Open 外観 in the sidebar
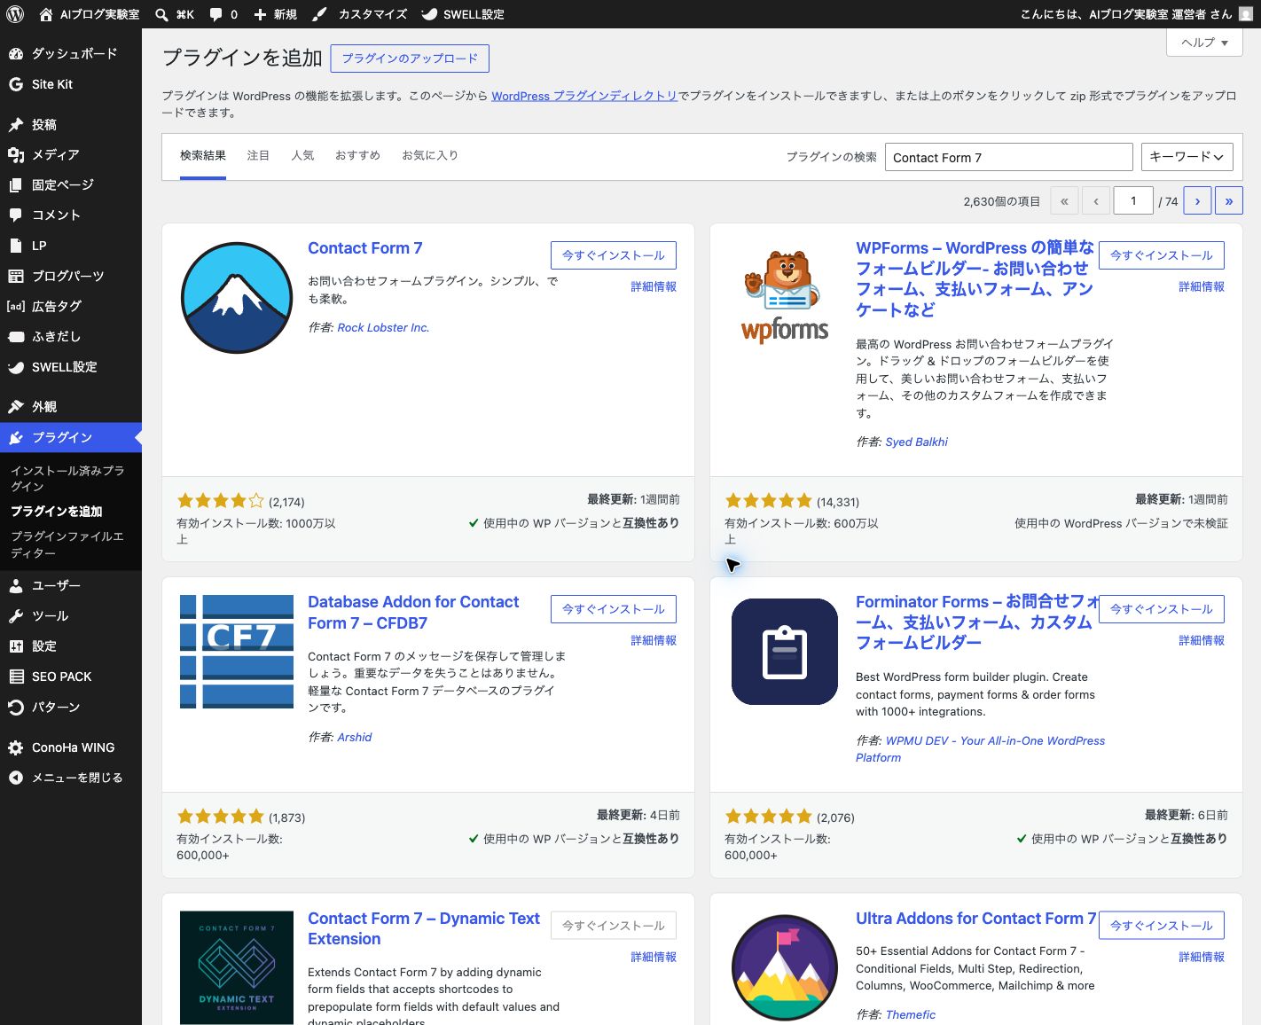The width and height of the screenshot is (1261, 1025). [71, 407]
